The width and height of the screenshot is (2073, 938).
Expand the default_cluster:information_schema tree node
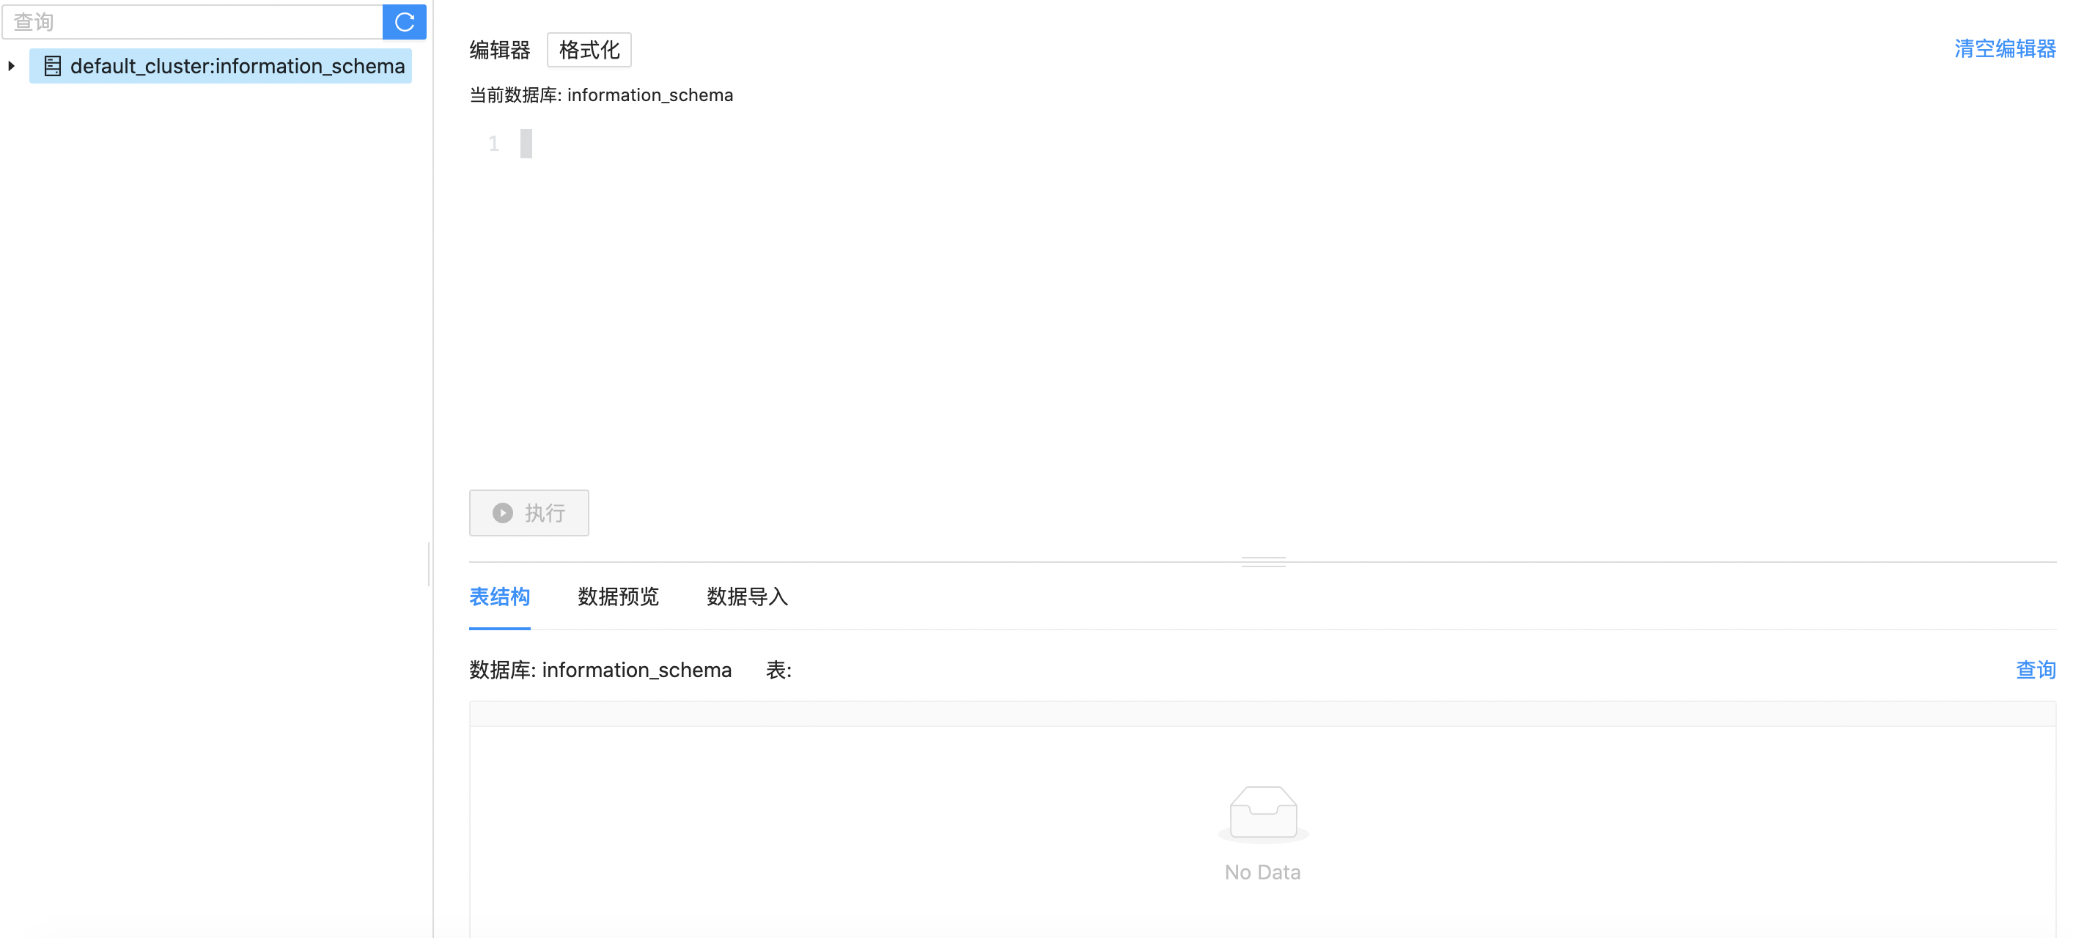[x=11, y=66]
